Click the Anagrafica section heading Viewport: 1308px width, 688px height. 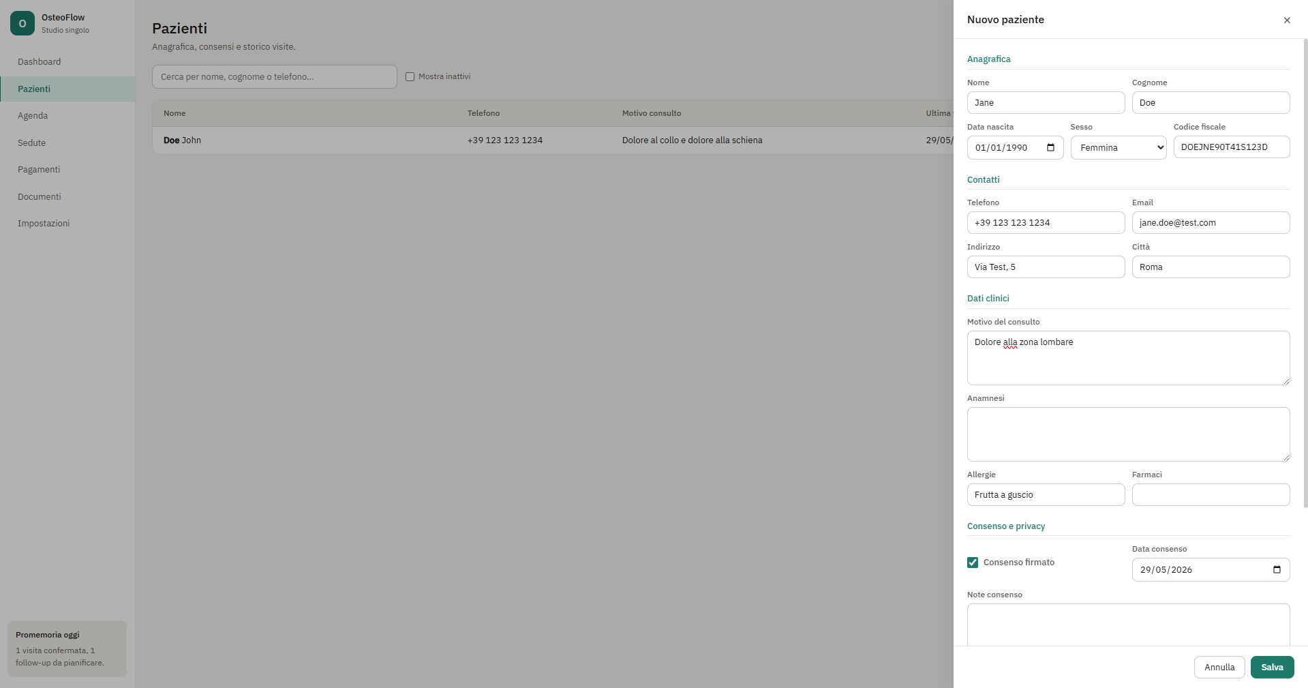click(x=988, y=59)
